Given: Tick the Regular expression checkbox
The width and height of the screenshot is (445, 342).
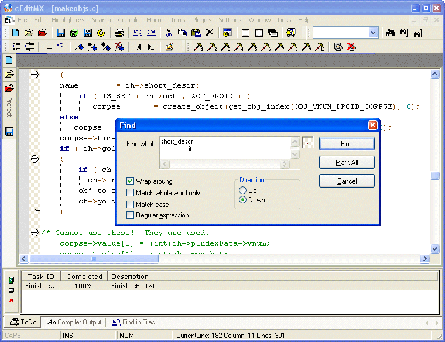Looking at the screenshot, I should [131, 215].
